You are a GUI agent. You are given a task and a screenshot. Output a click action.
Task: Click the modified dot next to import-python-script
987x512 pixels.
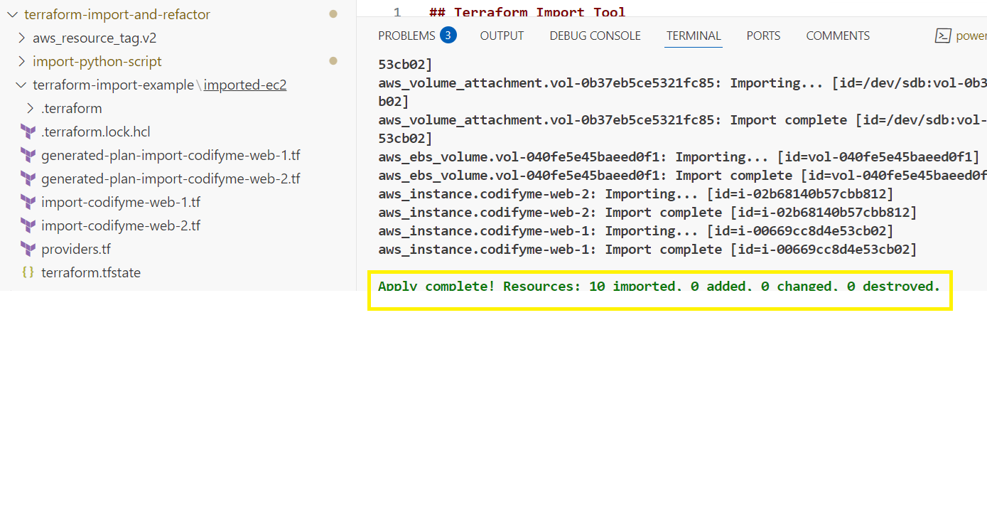332,61
